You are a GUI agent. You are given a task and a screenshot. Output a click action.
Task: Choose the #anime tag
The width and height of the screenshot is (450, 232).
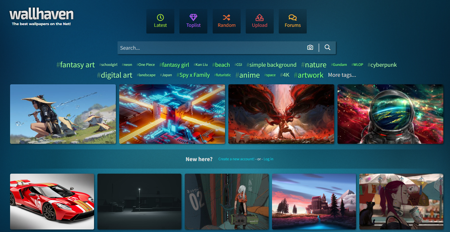[248, 75]
